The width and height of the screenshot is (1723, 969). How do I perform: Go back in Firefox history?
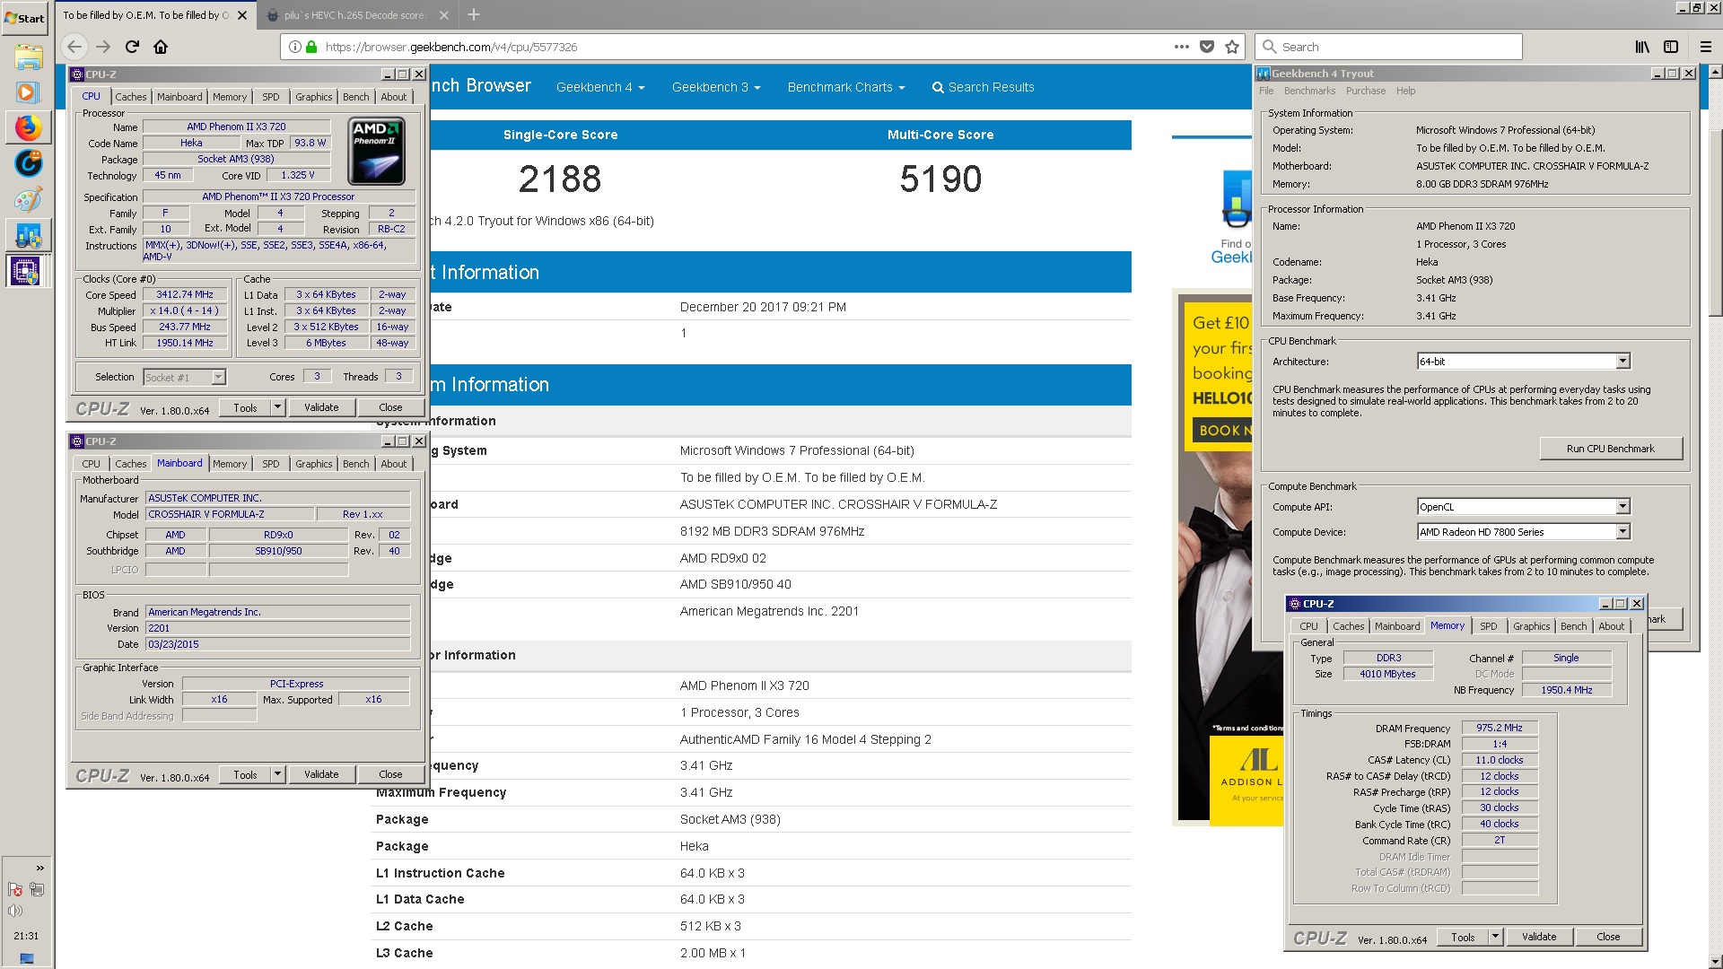coord(74,47)
